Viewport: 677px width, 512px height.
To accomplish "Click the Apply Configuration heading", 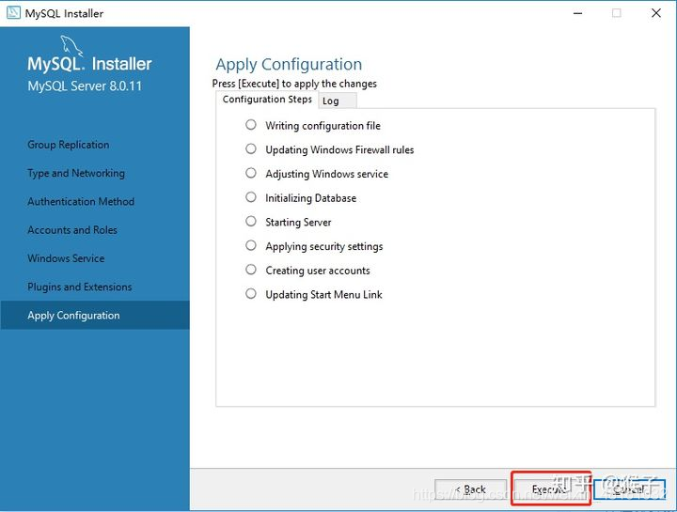I will point(289,65).
